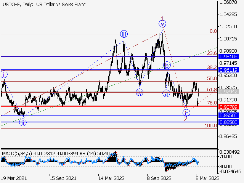Image resolution: width=244 pixels, height=183 pixels.
Task: Click the 0.96119 blue price tag
Action: tap(229, 70)
